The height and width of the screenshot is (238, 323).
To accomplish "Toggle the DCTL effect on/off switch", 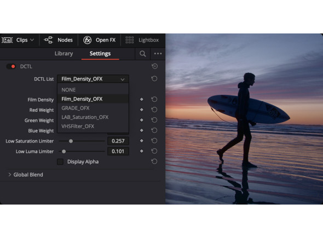I will coord(11,66).
